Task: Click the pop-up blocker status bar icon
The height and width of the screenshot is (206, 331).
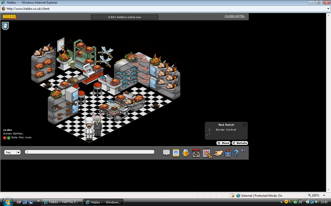Action: pyautogui.click(x=232, y=195)
